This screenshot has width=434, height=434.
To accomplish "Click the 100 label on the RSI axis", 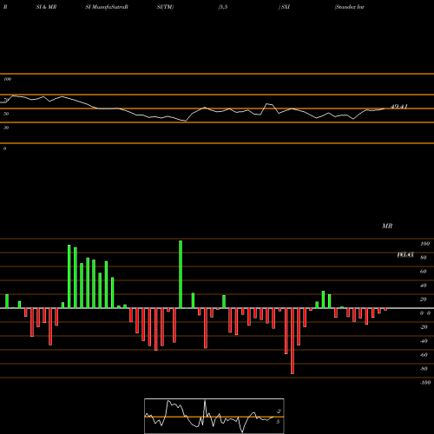I will [7, 79].
